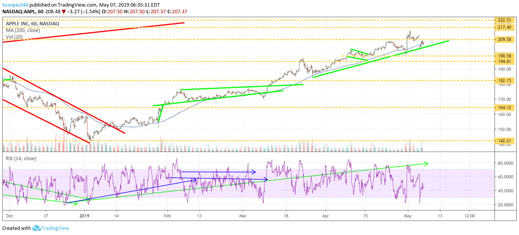519x235 pixels.
Task: Click the 209.58 price level label
Action: [x=504, y=39]
